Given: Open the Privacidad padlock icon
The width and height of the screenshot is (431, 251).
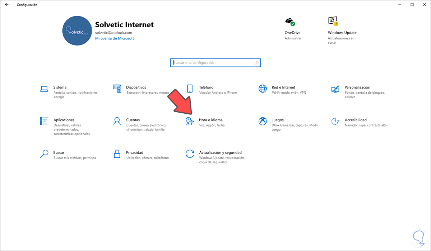Looking at the screenshot, I should click(x=117, y=154).
